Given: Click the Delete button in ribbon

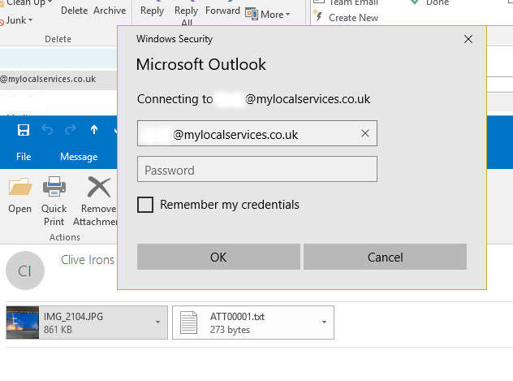Looking at the screenshot, I should point(74,11).
